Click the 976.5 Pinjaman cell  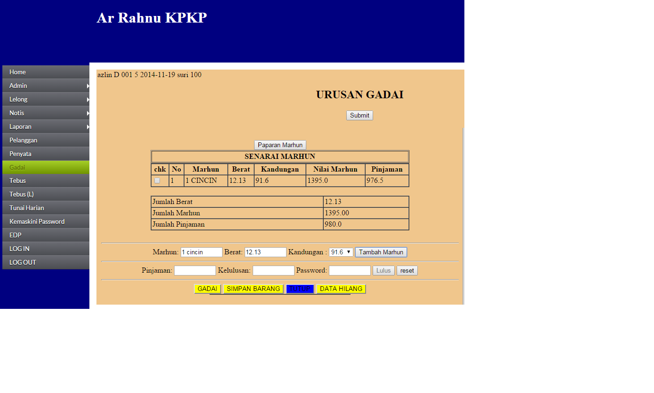click(387, 181)
